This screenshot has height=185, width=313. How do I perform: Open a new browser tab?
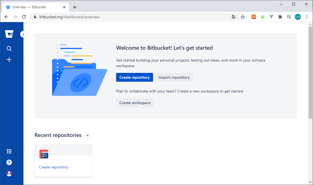74,7
